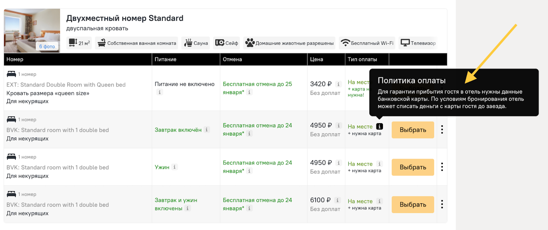
Task: Click Питание не включено text
Action: point(185,84)
